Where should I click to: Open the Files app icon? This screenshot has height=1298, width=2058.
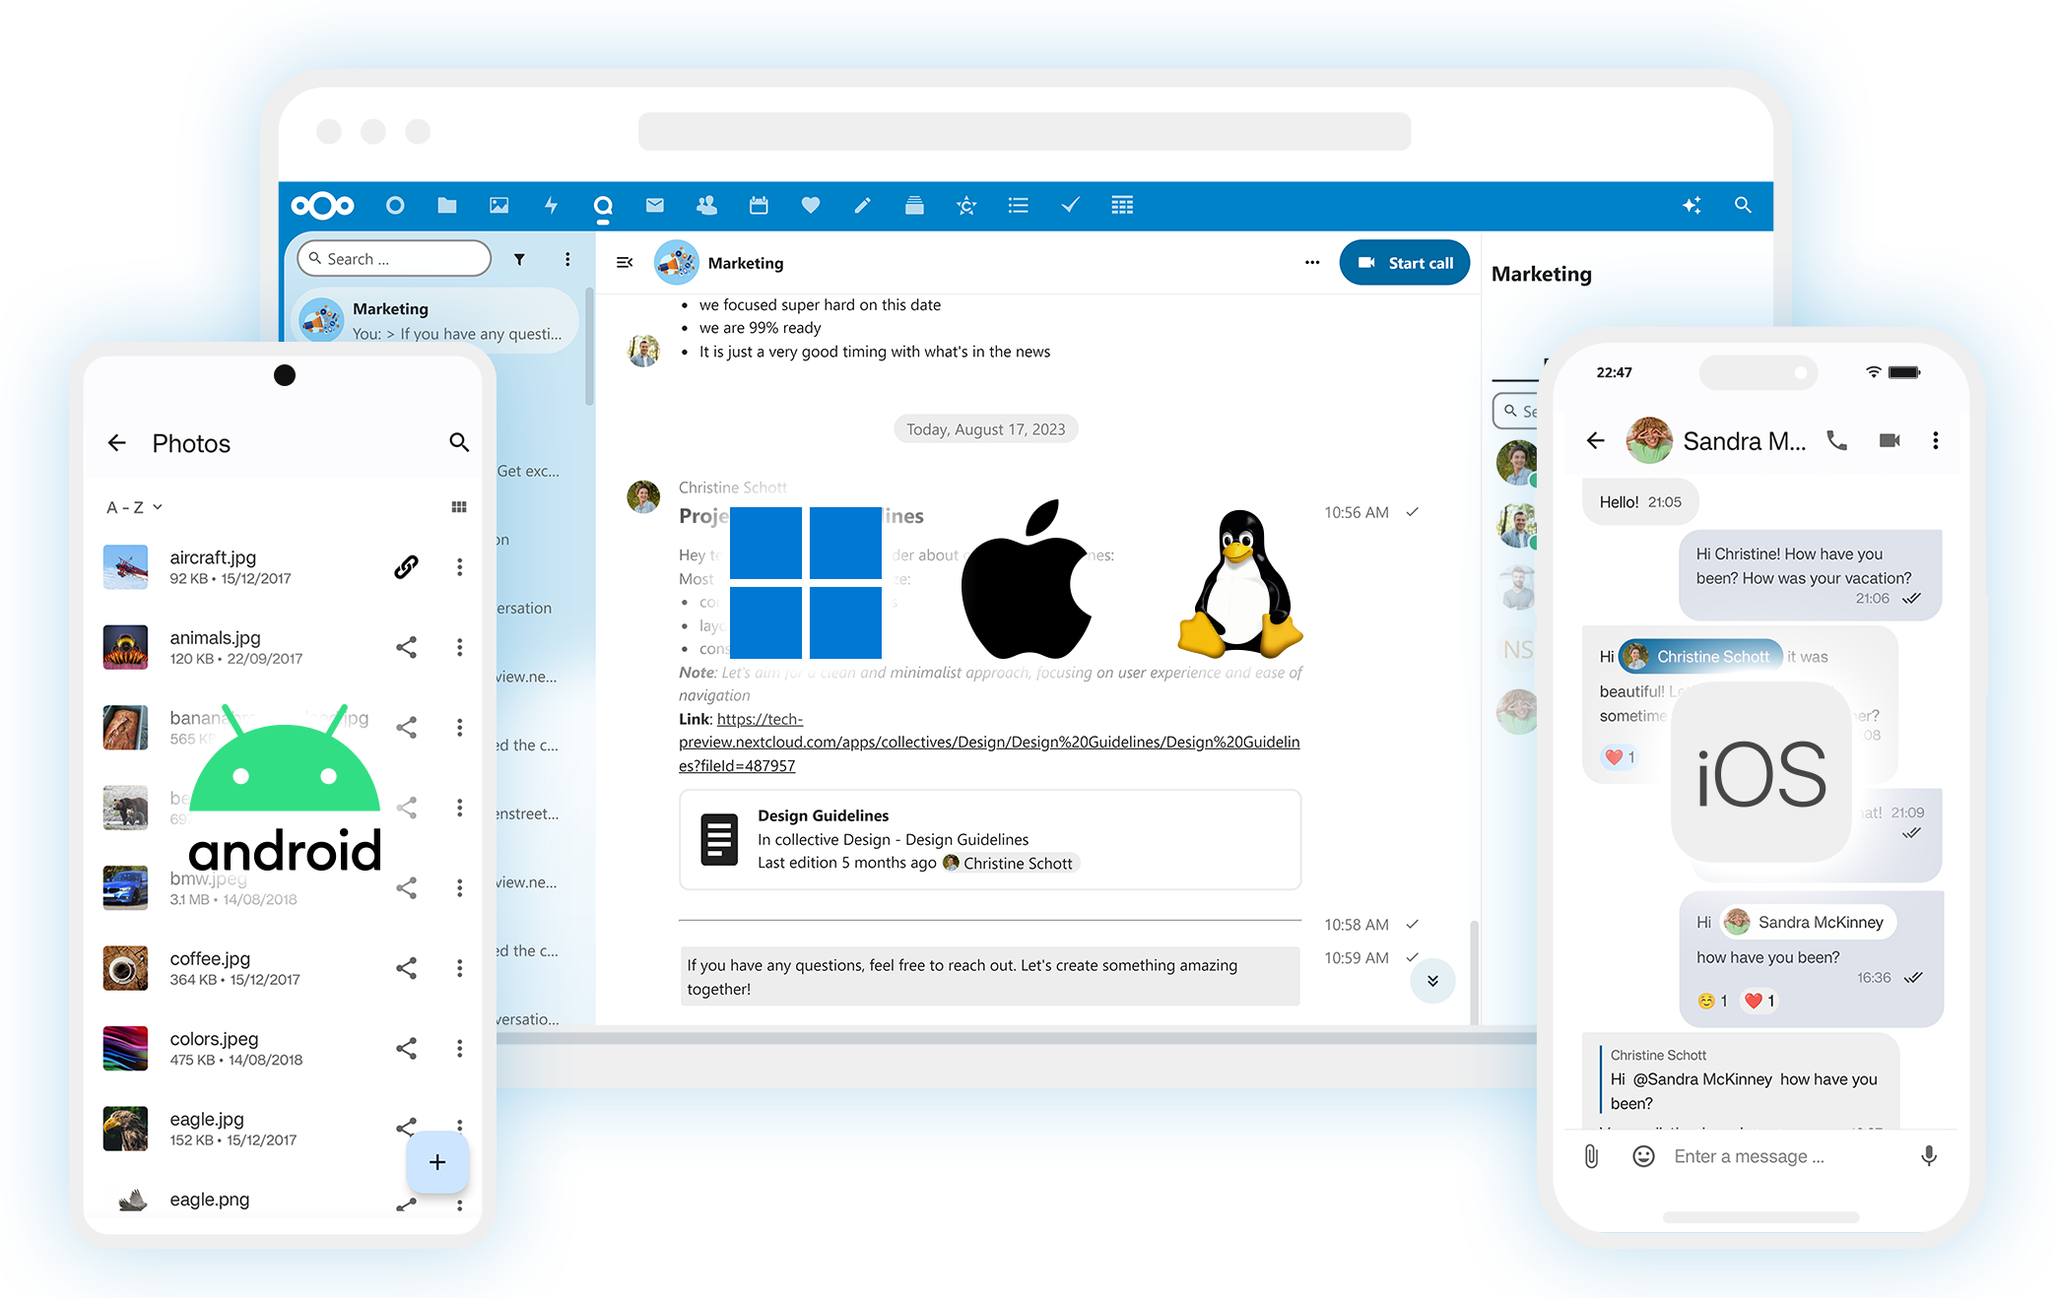click(x=450, y=207)
